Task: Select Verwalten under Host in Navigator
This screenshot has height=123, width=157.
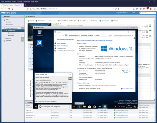Action: [x=9, y=22]
